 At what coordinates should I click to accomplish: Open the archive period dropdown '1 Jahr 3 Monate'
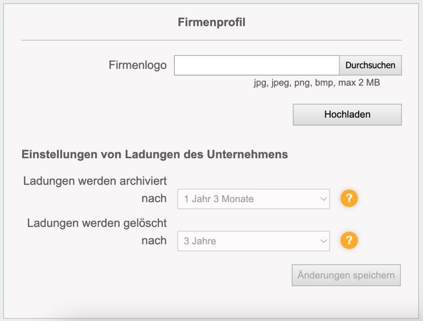[x=253, y=199]
